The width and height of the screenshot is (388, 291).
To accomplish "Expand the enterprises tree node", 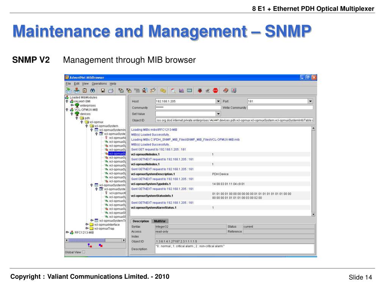I will click(72, 105).
